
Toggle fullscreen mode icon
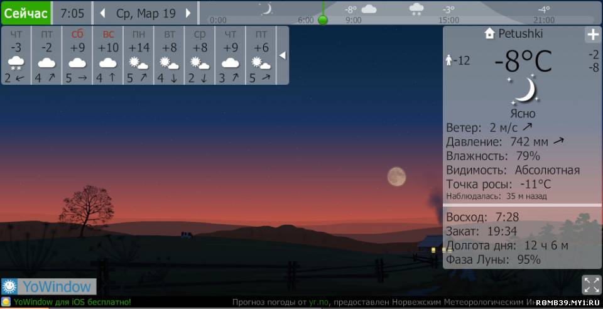tap(592, 285)
